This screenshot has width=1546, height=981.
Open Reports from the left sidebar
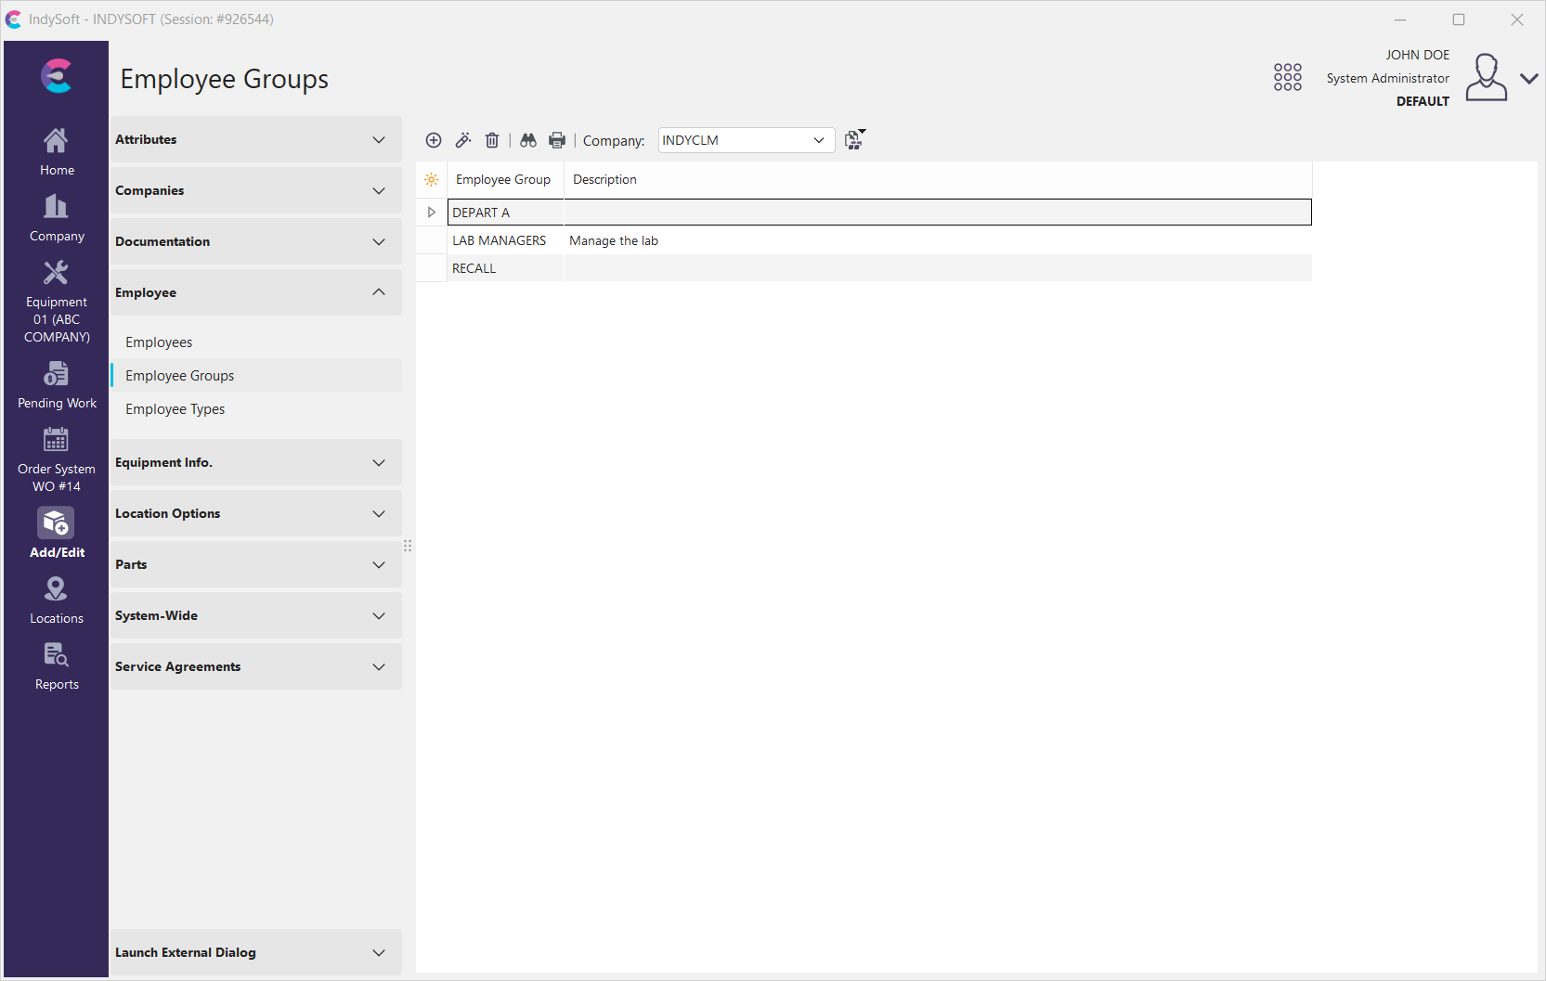[x=57, y=666]
